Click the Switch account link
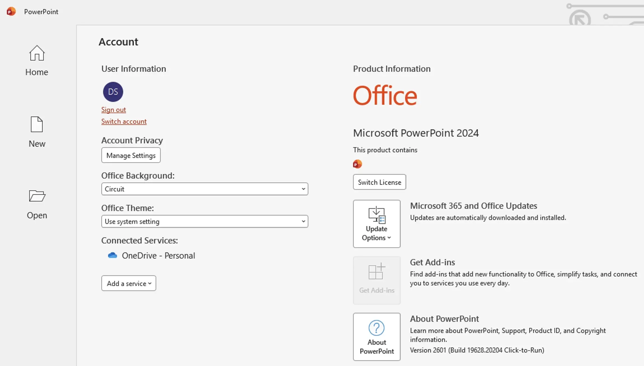The height and width of the screenshot is (366, 644). 124,121
